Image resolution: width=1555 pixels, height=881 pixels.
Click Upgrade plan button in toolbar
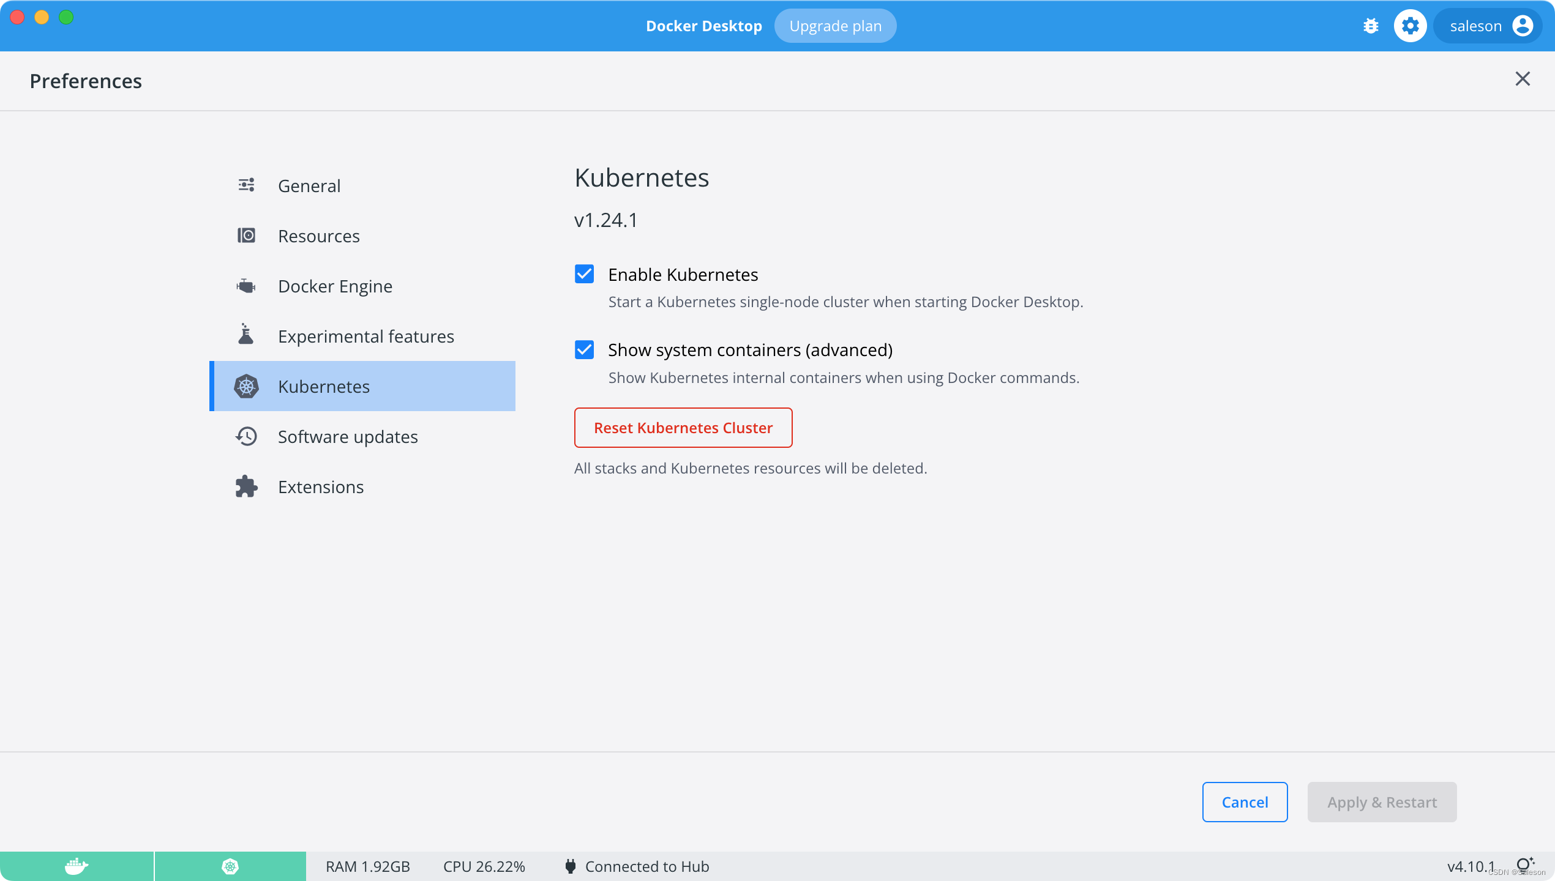coord(836,26)
